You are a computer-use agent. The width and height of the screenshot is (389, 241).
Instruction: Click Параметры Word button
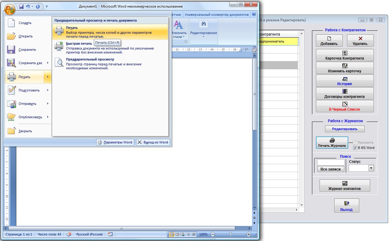115,142
